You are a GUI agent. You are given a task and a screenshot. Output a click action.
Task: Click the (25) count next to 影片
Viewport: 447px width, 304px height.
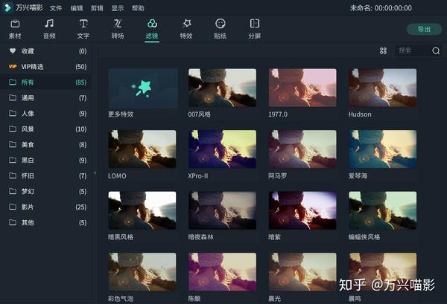[x=81, y=207]
